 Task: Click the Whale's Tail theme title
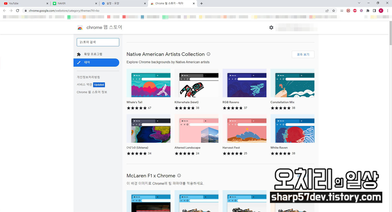(x=134, y=102)
